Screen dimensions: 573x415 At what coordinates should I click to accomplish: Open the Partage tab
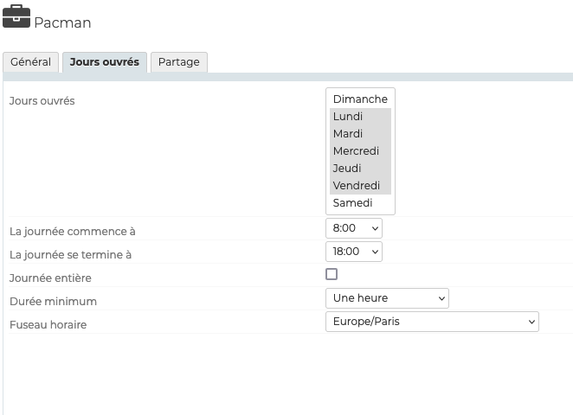click(x=178, y=62)
